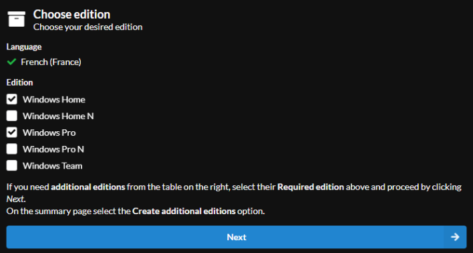Image resolution: width=473 pixels, height=253 pixels.
Task: Click the Edition section label
Action: pyautogui.click(x=19, y=82)
